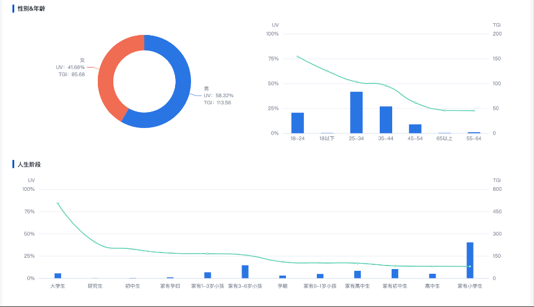Viewport: 534px width, 307px height.
Task: Click the 性别&年龄 section heading
Action: (31, 9)
